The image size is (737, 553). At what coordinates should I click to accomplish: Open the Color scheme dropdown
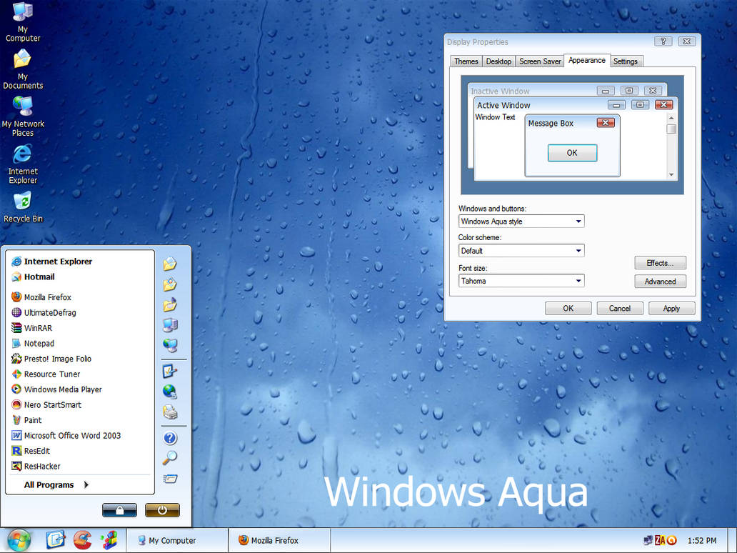coord(521,251)
